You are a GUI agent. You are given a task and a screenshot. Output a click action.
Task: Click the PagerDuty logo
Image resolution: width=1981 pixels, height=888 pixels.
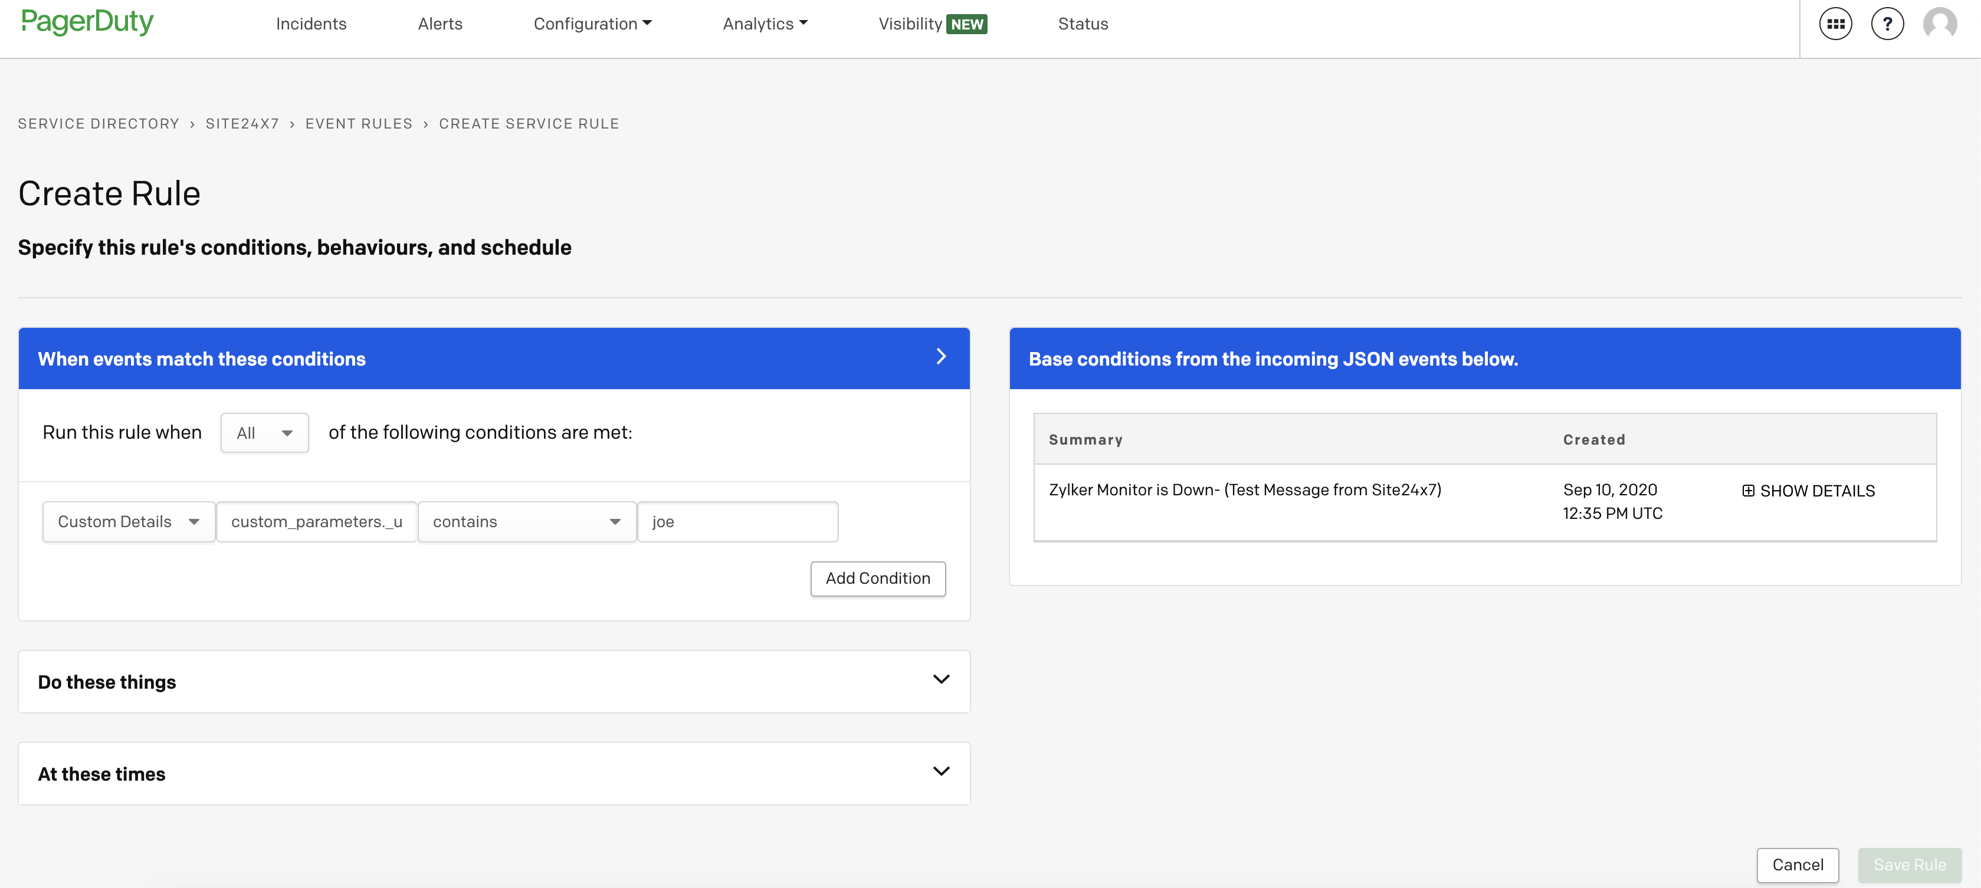pos(87,22)
